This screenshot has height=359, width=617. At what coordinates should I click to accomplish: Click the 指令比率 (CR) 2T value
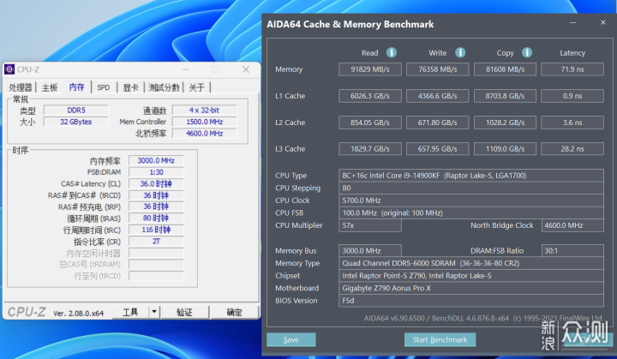(x=156, y=242)
